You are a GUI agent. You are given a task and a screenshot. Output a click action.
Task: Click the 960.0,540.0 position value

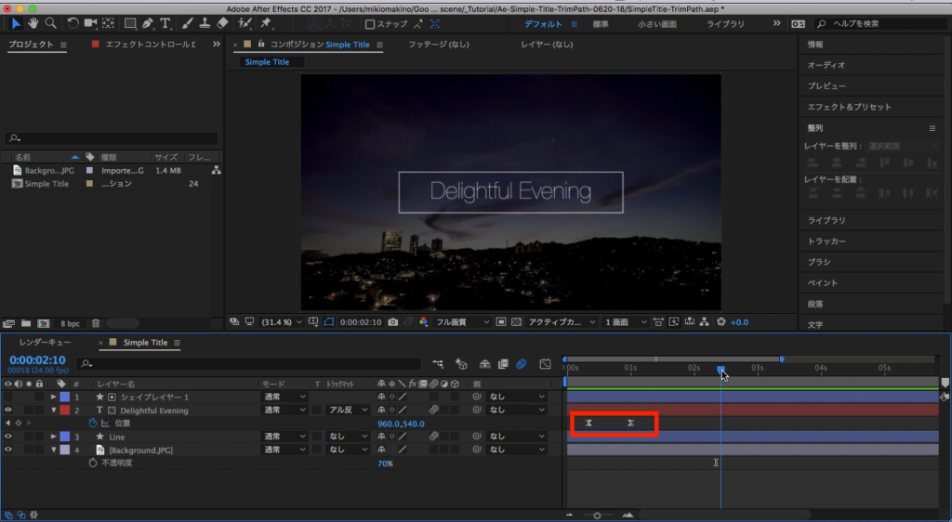click(x=401, y=424)
